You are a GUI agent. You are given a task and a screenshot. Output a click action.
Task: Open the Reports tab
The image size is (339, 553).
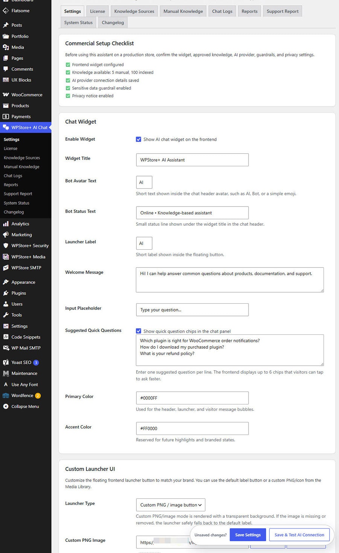pos(249,11)
